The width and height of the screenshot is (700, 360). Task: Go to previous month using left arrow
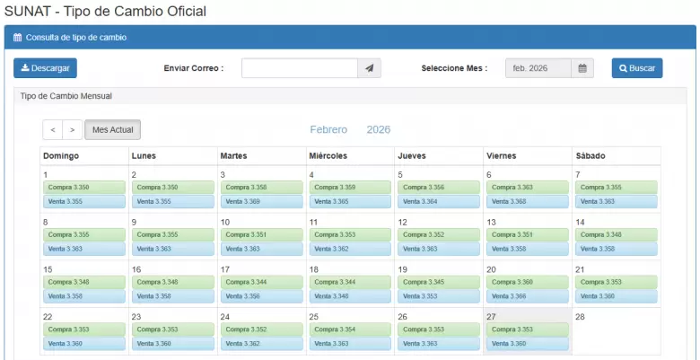point(53,130)
